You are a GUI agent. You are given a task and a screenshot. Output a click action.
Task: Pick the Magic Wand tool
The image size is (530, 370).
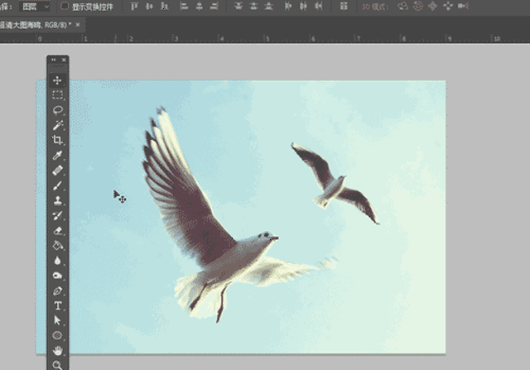(57, 125)
